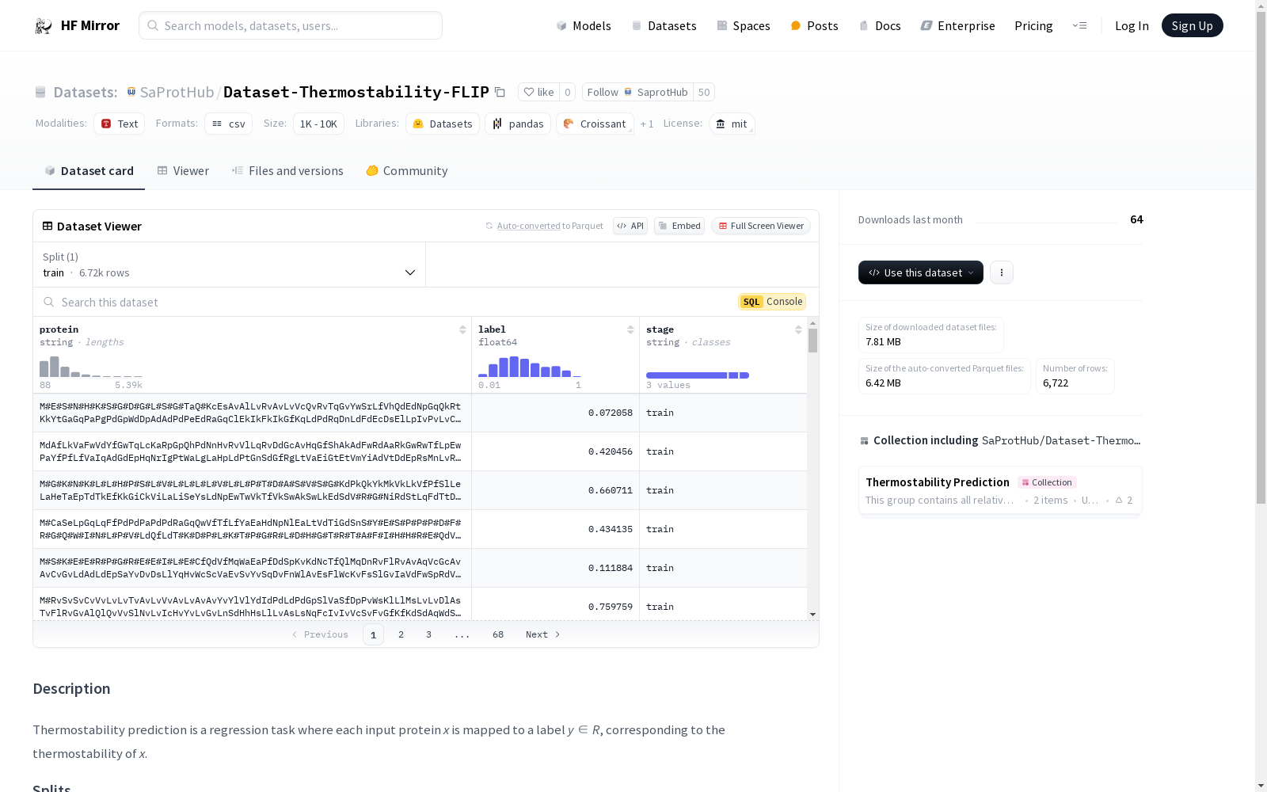Open Datasets in the top navigation
Screen dimensions: 1267x792
664,25
